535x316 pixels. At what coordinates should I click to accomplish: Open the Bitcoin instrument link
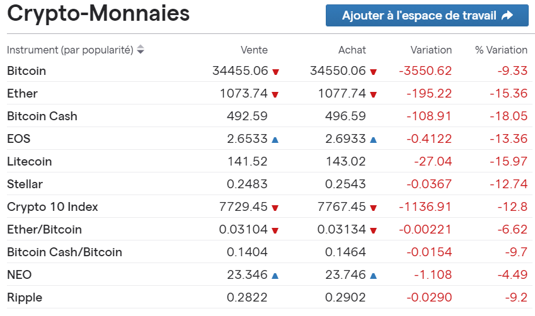(26, 71)
